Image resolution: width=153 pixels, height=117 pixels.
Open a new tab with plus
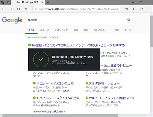coord(48,3)
